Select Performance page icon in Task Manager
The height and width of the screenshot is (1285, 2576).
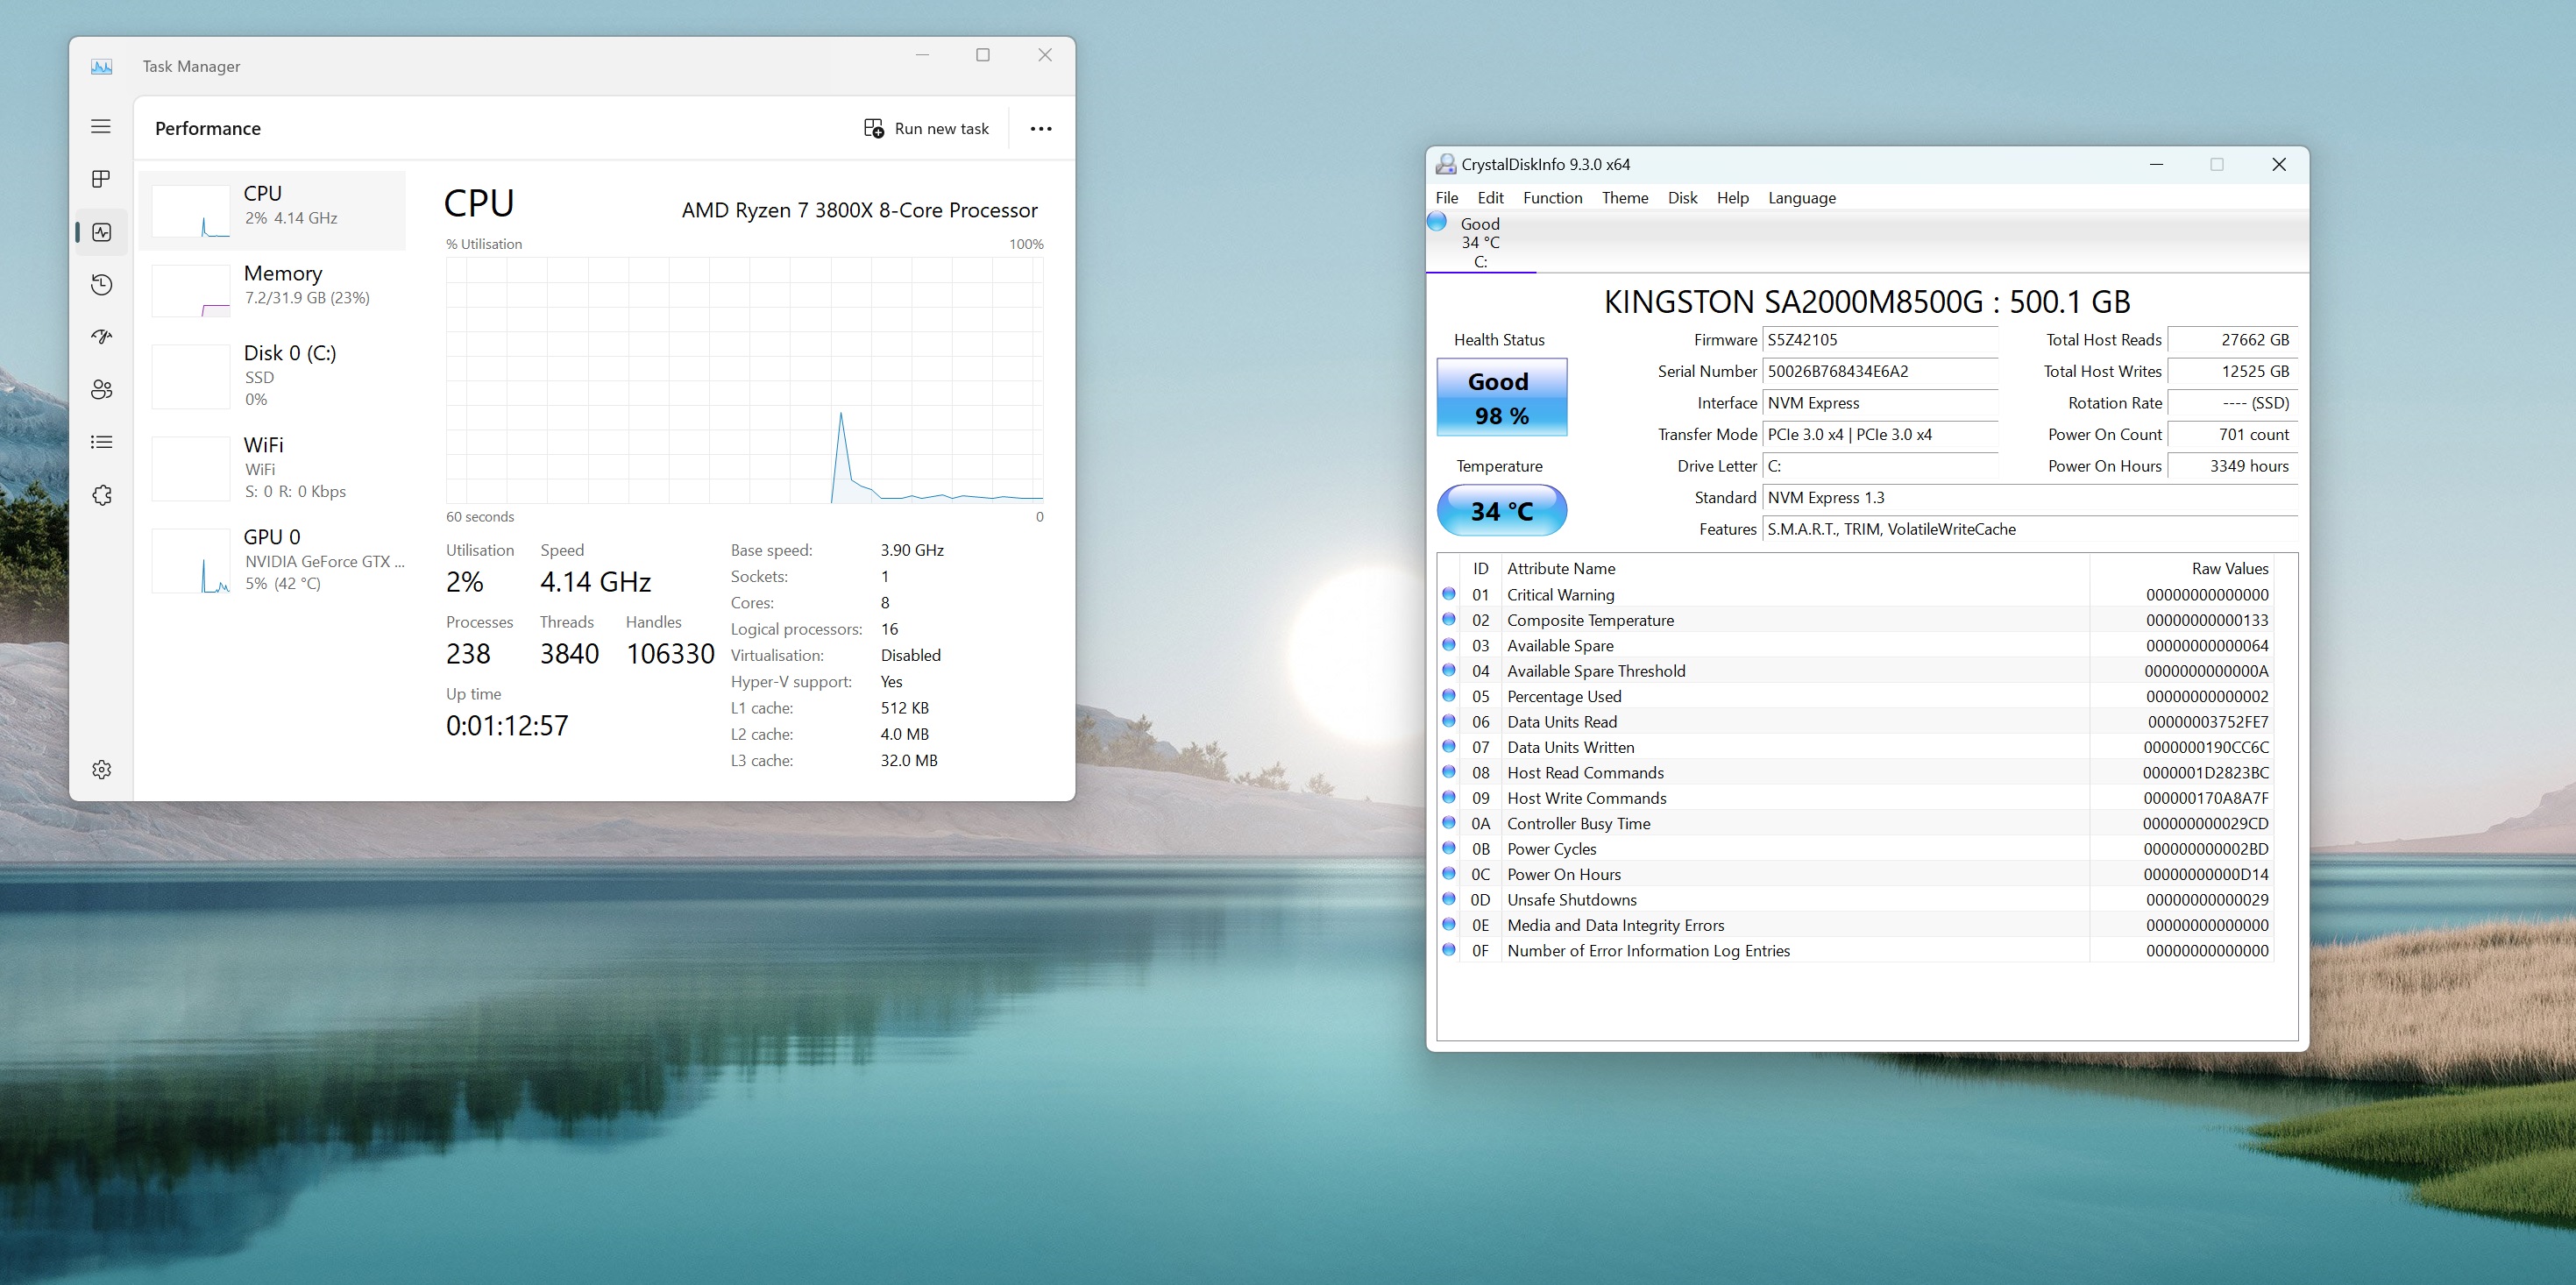pyautogui.click(x=101, y=232)
